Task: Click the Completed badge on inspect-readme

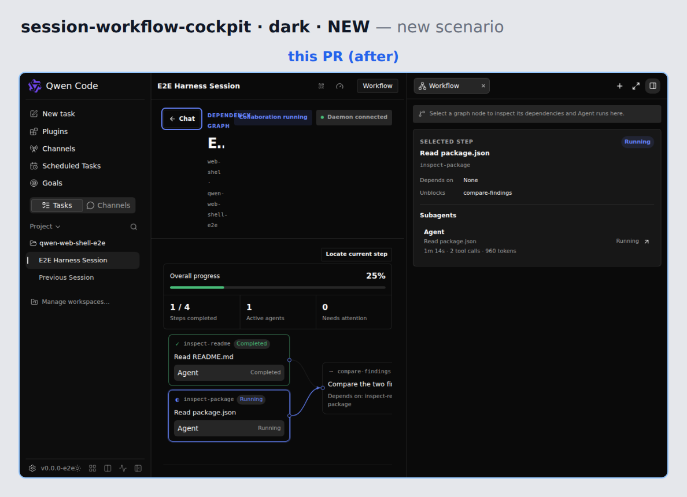Action: 252,344
